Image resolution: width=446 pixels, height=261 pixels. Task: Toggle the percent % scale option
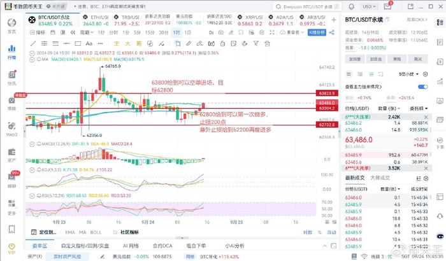coord(320,232)
